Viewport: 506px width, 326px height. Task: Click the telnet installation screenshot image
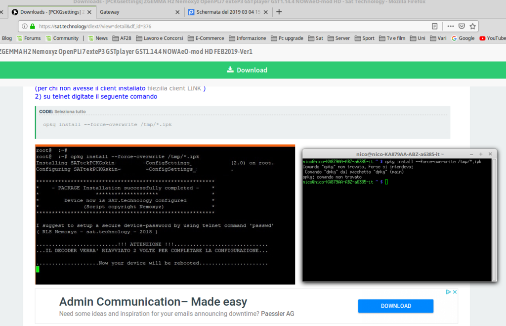tap(165, 215)
